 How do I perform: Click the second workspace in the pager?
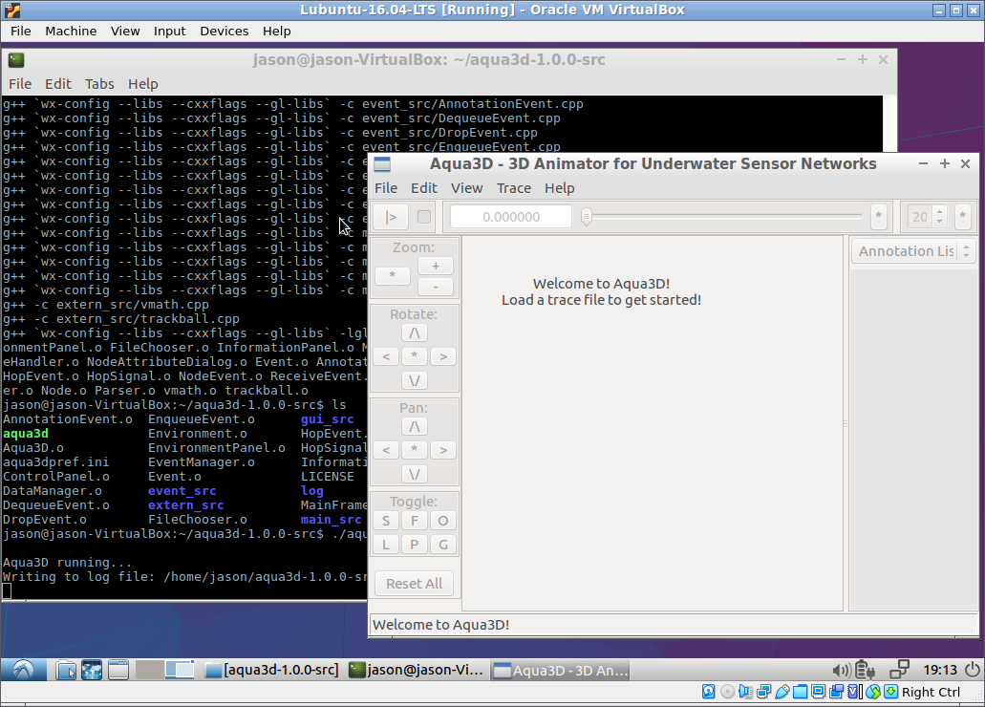pos(180,670)
